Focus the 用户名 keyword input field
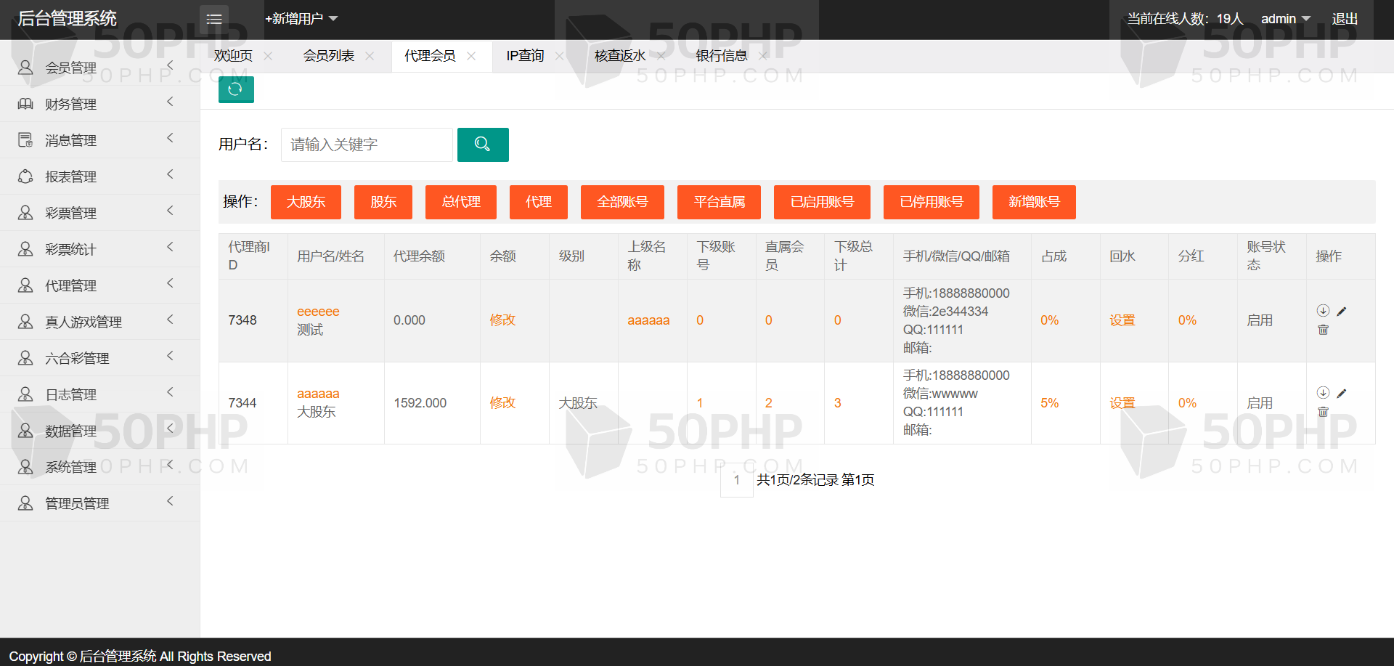Image resolution: width=1394 pixels, height=666 pixels. point(367,145)
